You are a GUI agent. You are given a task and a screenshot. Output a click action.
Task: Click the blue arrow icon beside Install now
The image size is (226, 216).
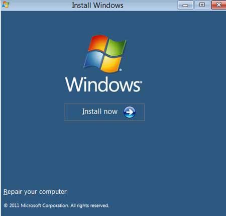click(130, 112)
